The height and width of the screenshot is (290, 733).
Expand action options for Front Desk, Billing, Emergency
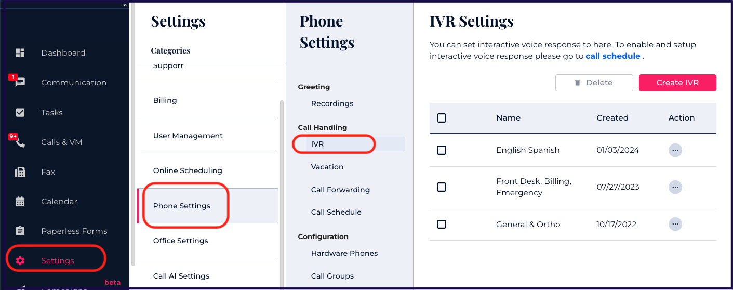(675, 187)
